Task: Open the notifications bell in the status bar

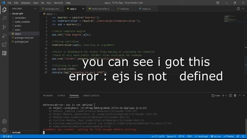Action: click(x=243, y=136)
